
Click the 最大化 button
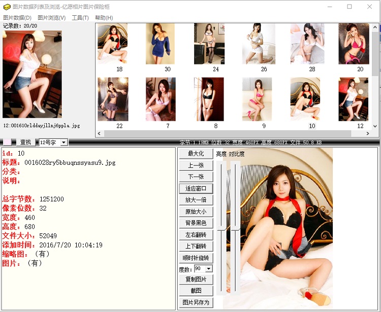[x=196, y=154]
